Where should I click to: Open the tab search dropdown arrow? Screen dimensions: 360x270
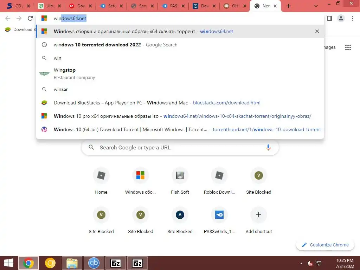point(316,6)
